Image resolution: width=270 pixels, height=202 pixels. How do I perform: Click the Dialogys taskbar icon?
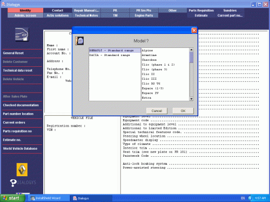tap(75, 198)
